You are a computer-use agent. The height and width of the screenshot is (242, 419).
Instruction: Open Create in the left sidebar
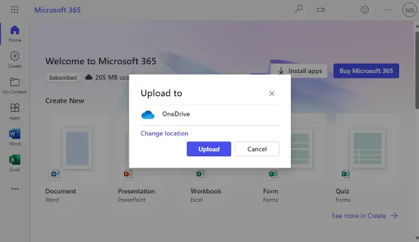coord(15,60)
